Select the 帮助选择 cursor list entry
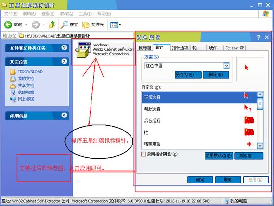Screen dimensions: 274x206 click(200, 109)
